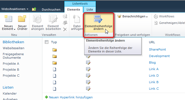This screenshot has width=185, height=100.
Task: Click the folder icon in Development row
Action: [54, 56]
